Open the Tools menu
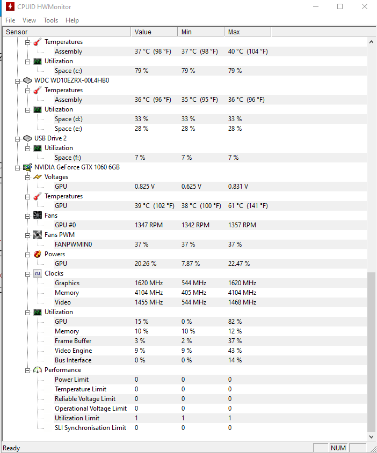The height and width of the screenshot is (453, 377). coord(50,20)
